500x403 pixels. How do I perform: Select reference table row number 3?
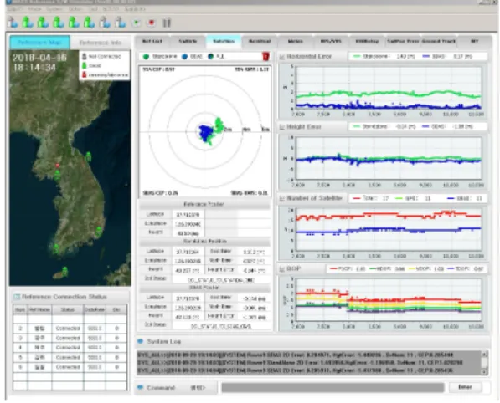click(x=70, y=338)
